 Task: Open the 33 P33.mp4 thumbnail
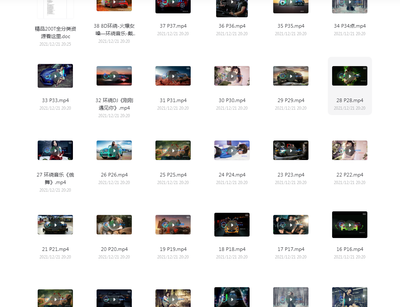pos(55,76)
